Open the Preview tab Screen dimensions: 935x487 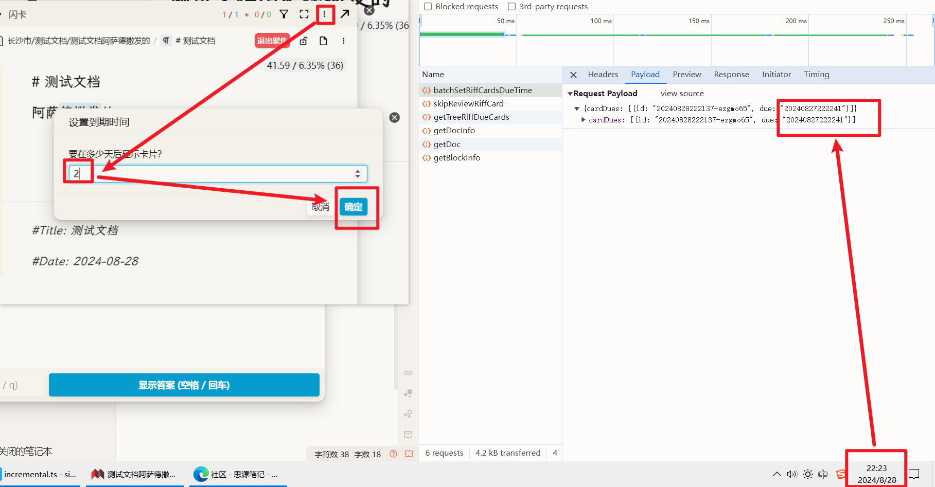(687, 75)
